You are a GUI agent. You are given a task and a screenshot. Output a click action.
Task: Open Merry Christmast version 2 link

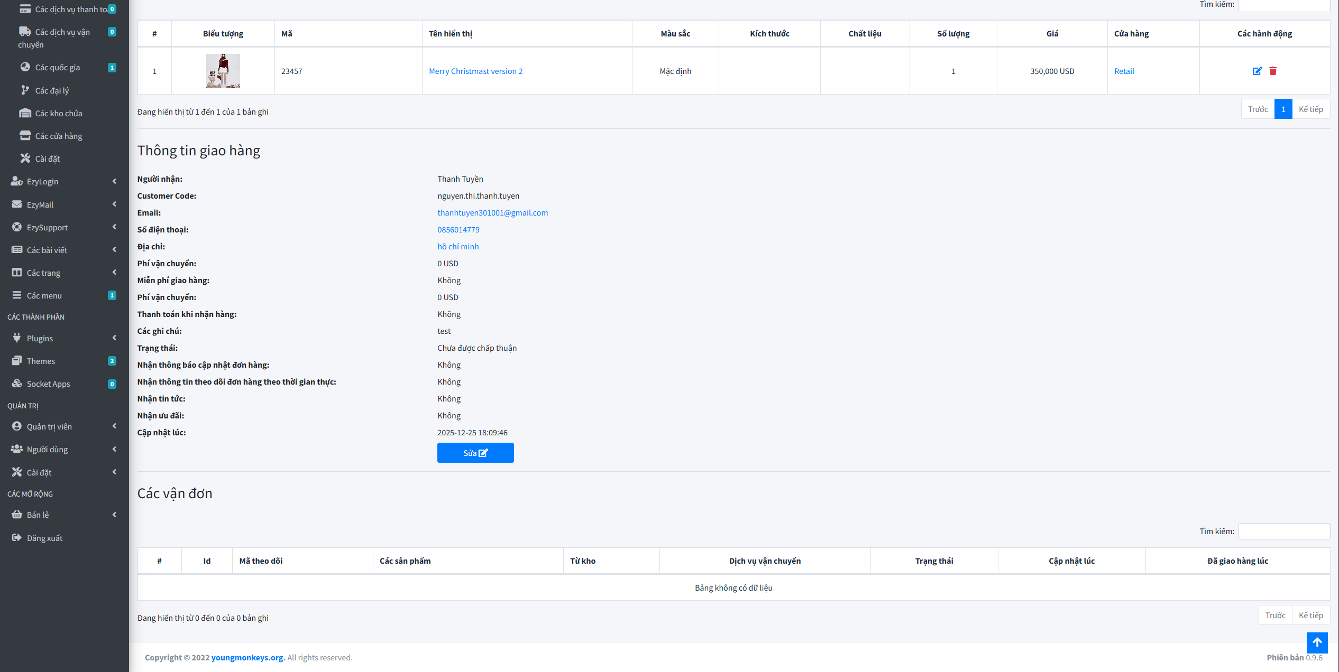tap(475, 71)
